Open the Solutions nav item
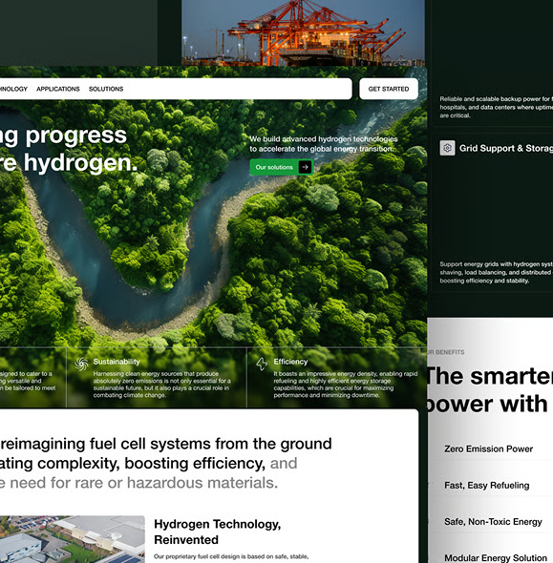Image resolution: width=553 pixels, height=563 pixels. point(106,89)
